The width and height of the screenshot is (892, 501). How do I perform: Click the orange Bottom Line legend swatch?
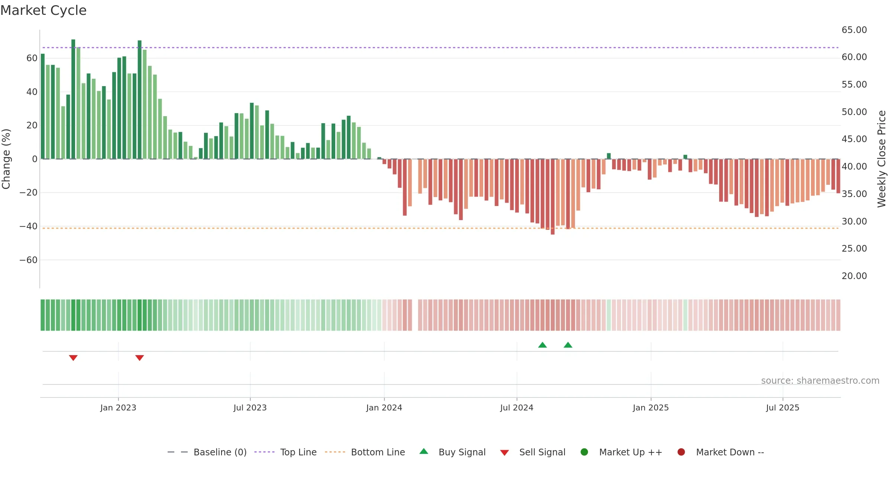[335, 452]
